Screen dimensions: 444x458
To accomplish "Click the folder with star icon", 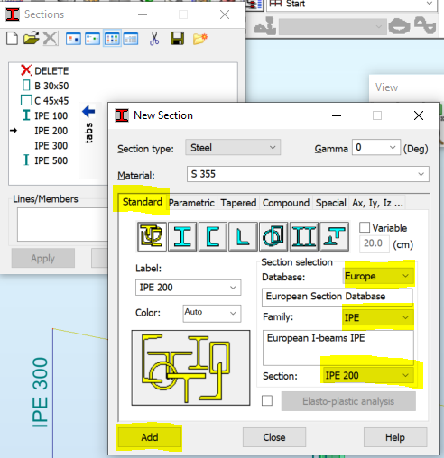I will coord(200,39).
